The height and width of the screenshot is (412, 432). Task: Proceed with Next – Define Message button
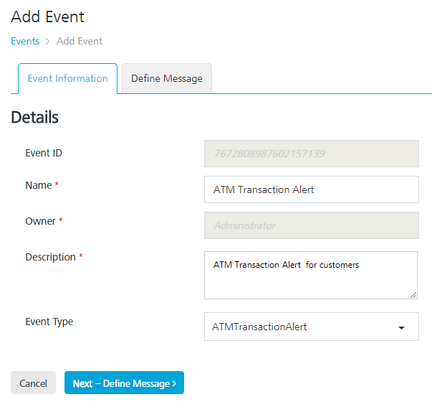124,383
